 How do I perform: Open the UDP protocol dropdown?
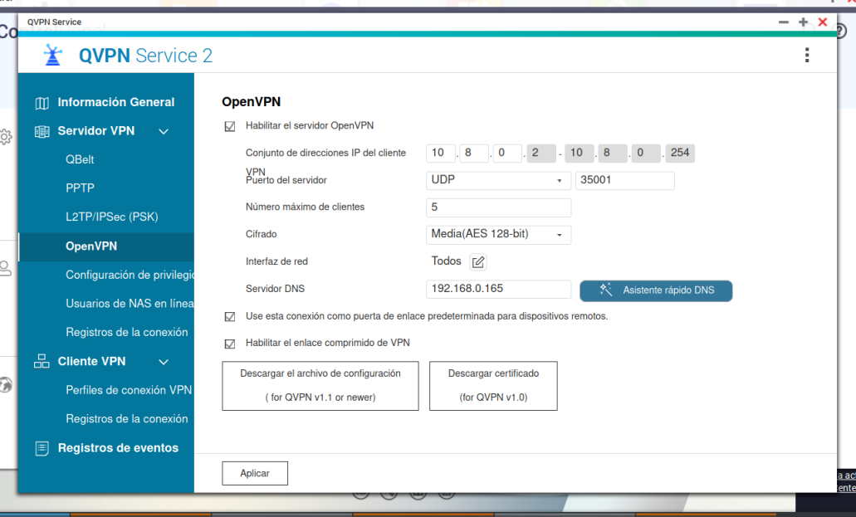pyautogui.click(x=497, y=180)
